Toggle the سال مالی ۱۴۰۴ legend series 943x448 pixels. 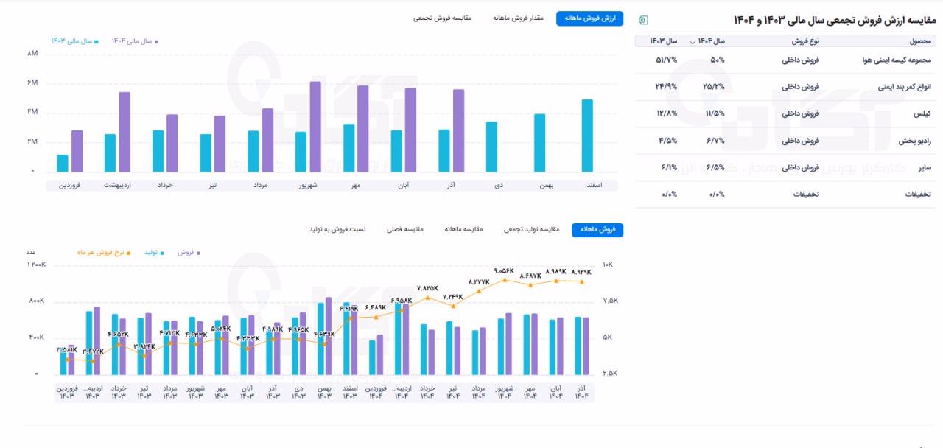coord(135,41)
